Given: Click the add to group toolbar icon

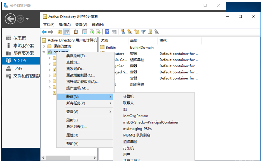Looking at the screenshot, I should tap(157, 32).
